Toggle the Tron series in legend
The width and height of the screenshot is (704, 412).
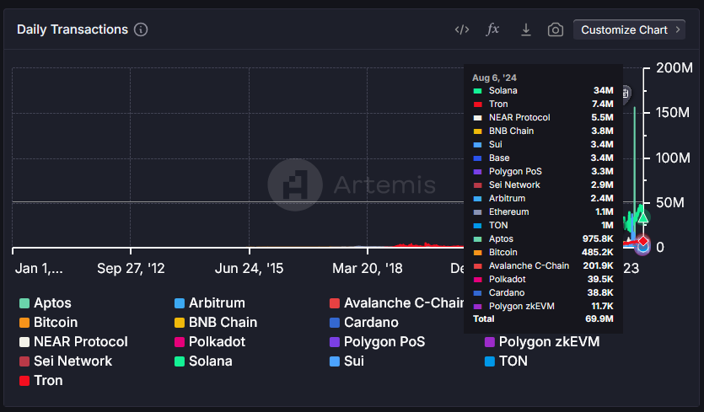click(40, 380)
